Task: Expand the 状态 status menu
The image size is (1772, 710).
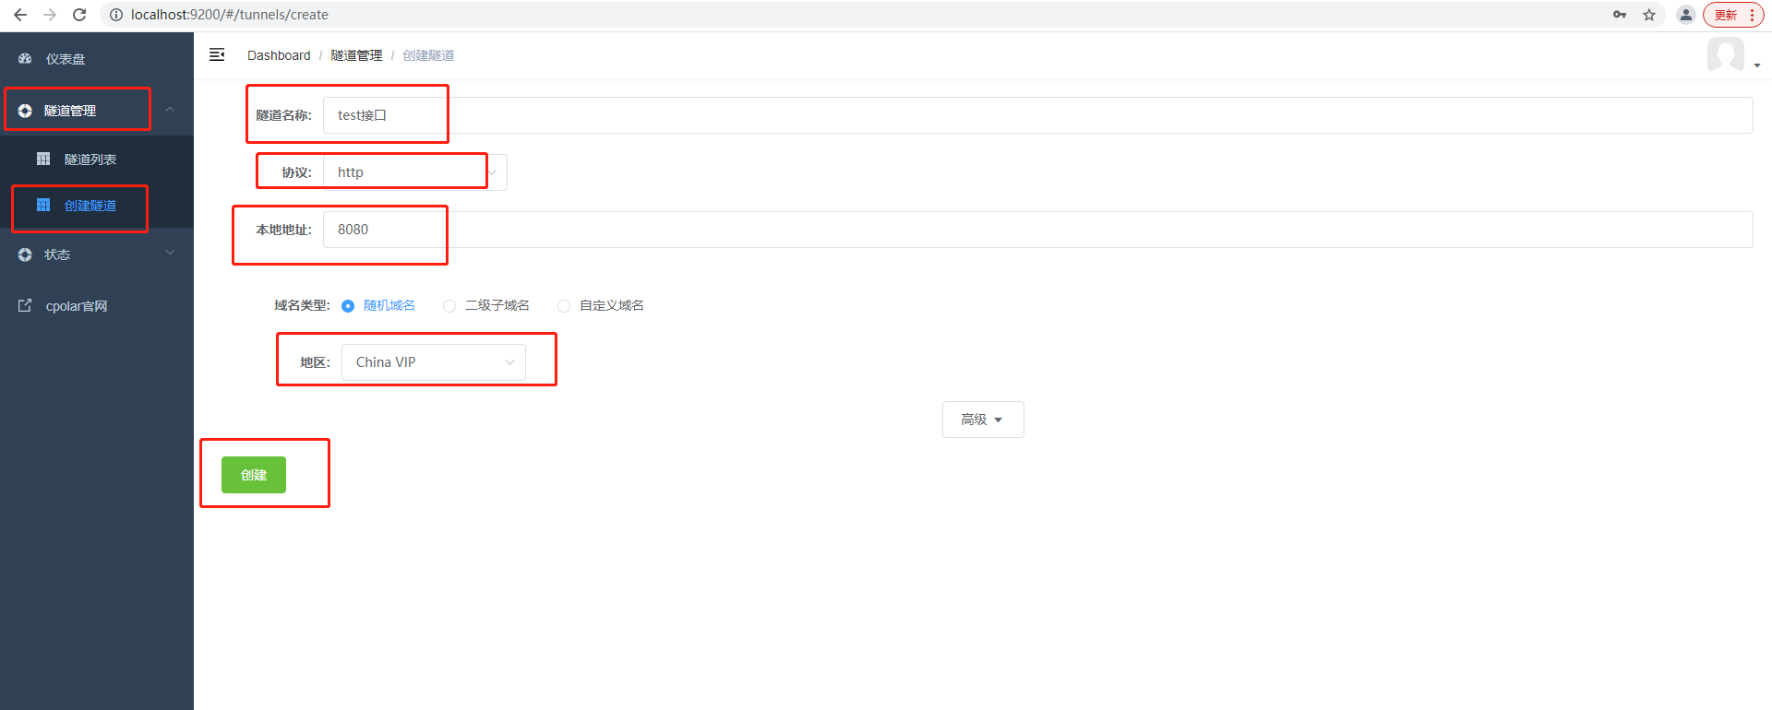Action: pos(97,254)
